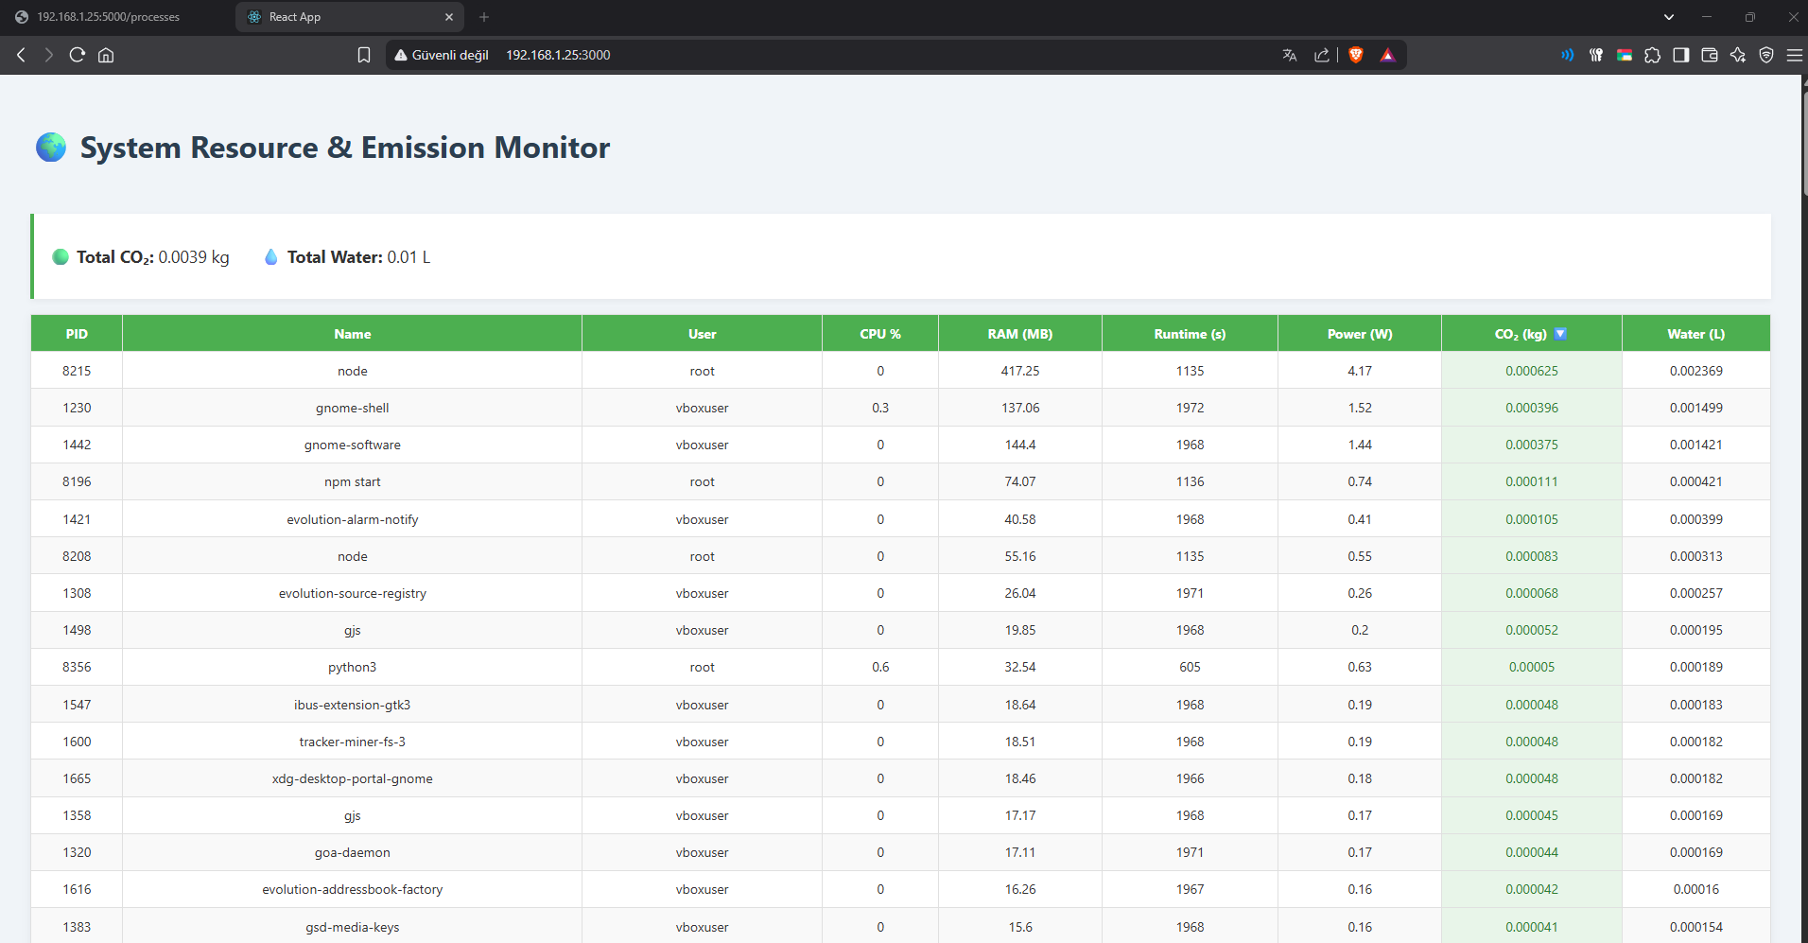Bookmark this page with the bookmark icon
Image resolution: width=1808 pixels, height=943 pixels.
(364, 55)
